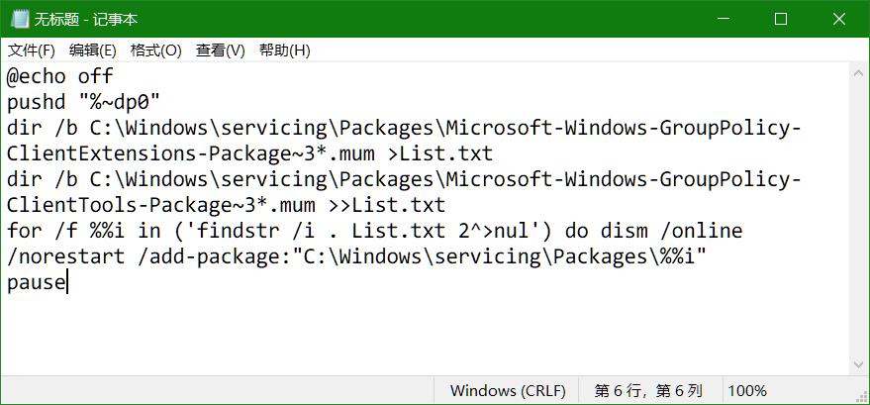Place cursor at end of 'pause' line
The height and width of the screenshot is (405, 870).
tap(65, 282)
